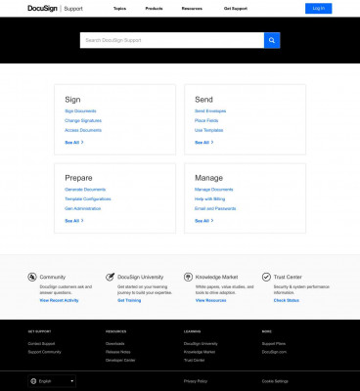
Task: Expand See All under Sign
Action: (x=74, y=143)
